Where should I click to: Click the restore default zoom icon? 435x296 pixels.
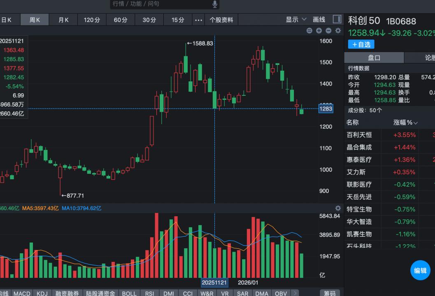click(x=309, y=30)
